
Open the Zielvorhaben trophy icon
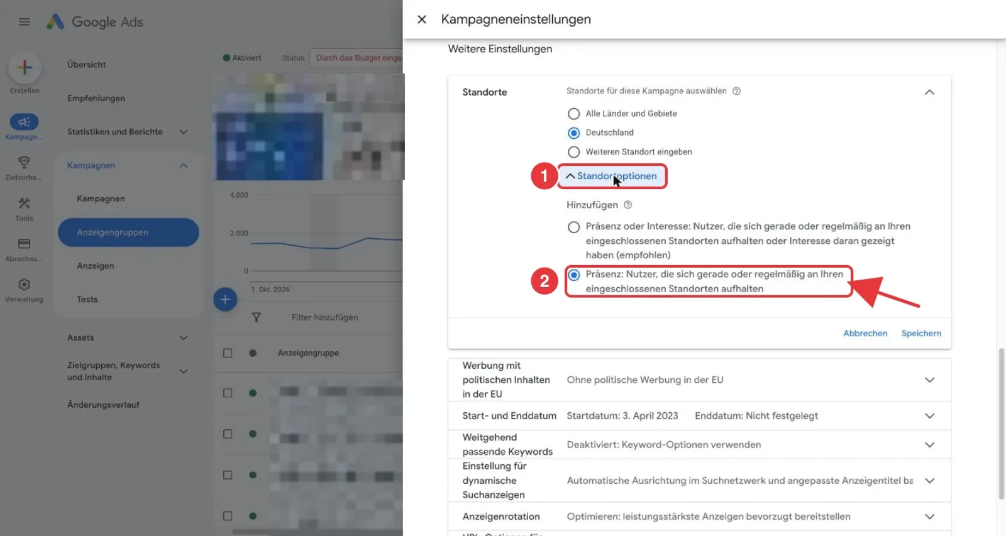[x=24, y=162]
